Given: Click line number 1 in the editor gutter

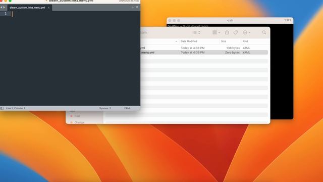Looking at the screenshot, I should click(6, 14).
